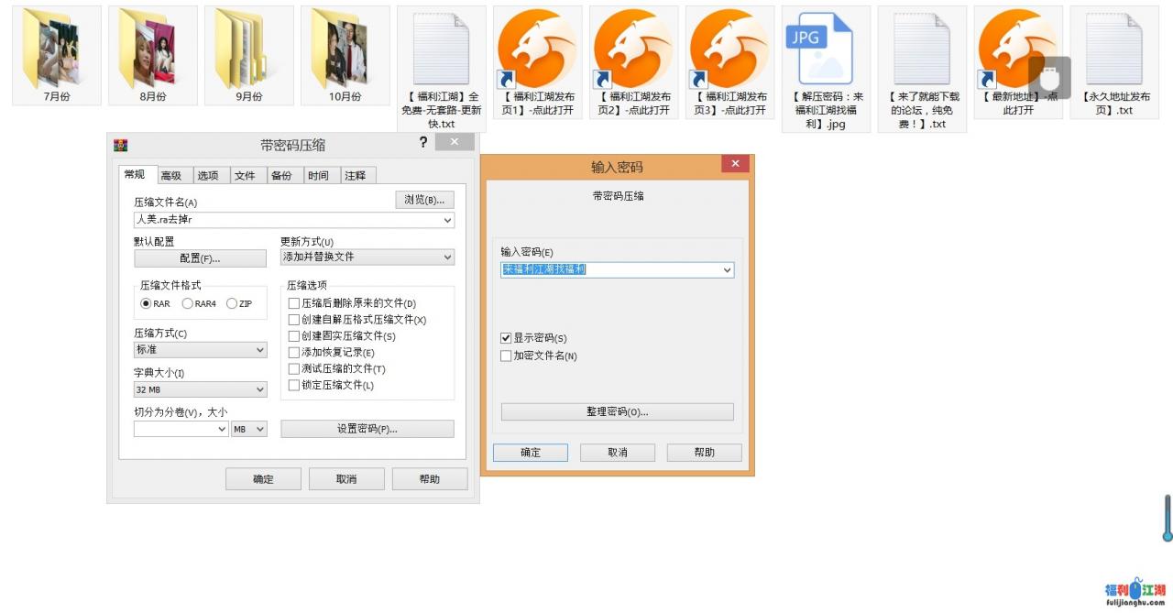
Task: Select the ZIP archive format radio button
Action: (x=232, y=304)
